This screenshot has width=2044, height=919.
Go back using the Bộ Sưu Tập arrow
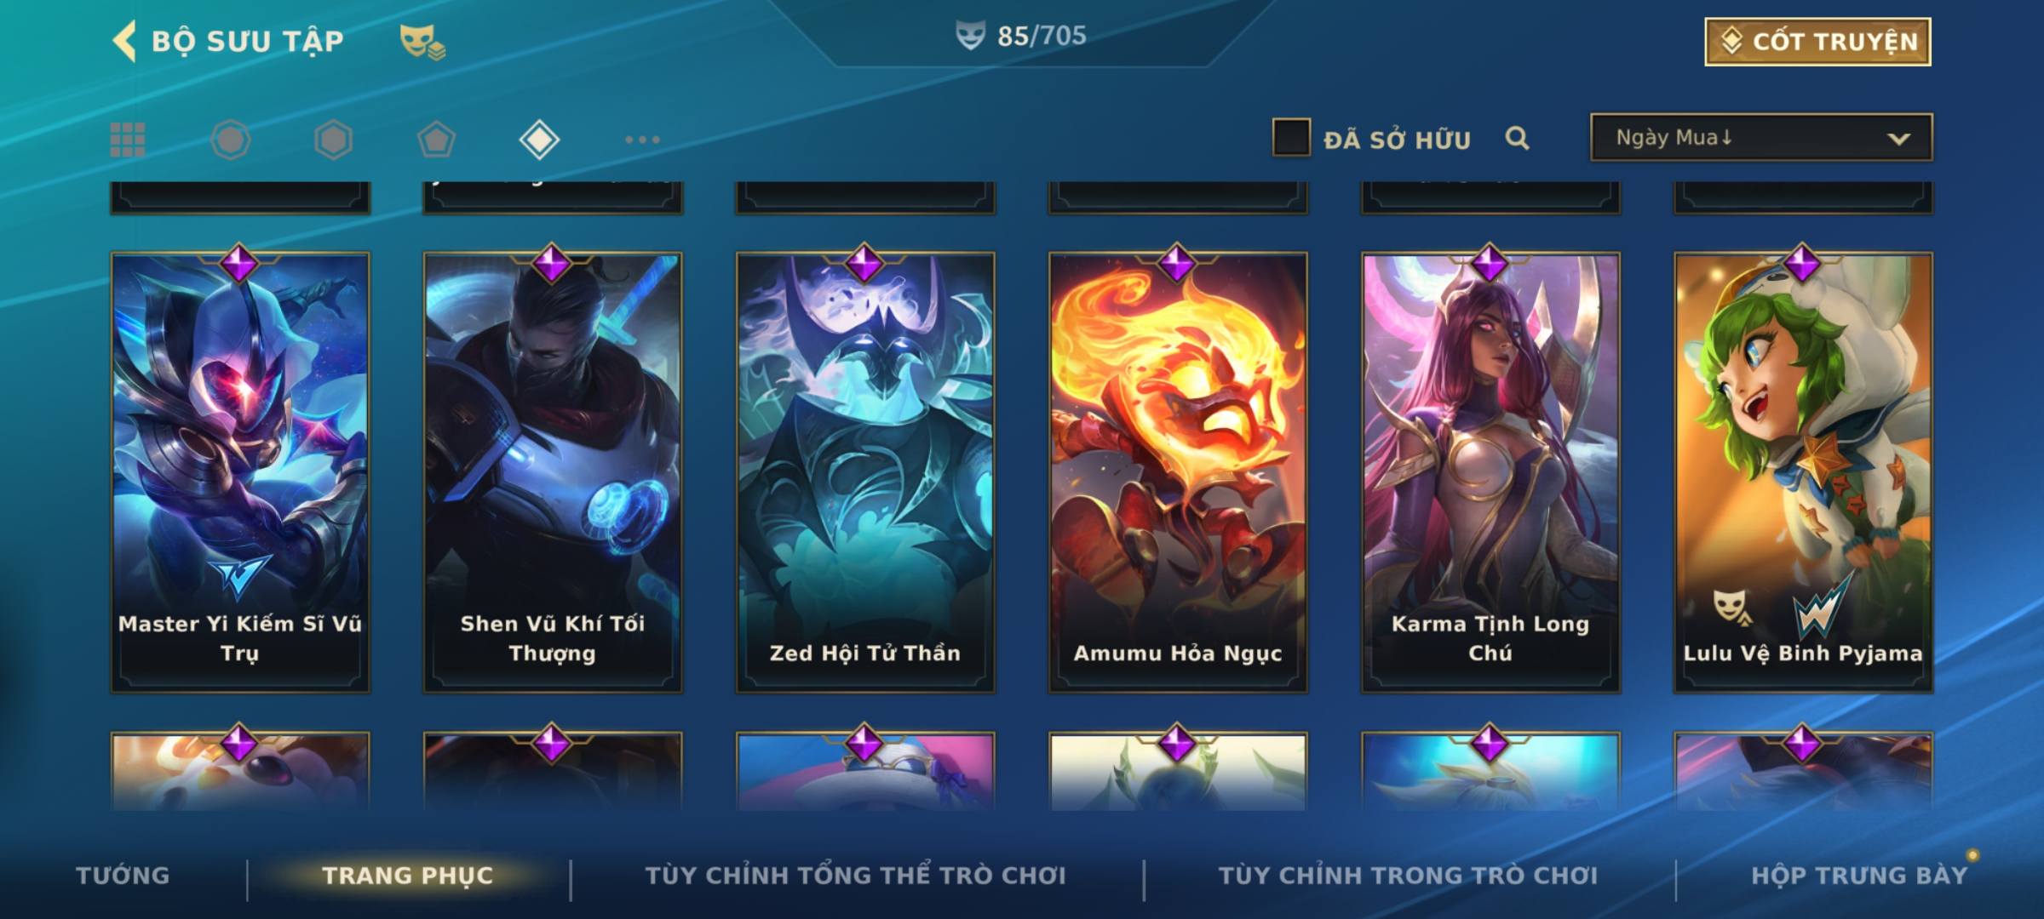tap(125, 41)
